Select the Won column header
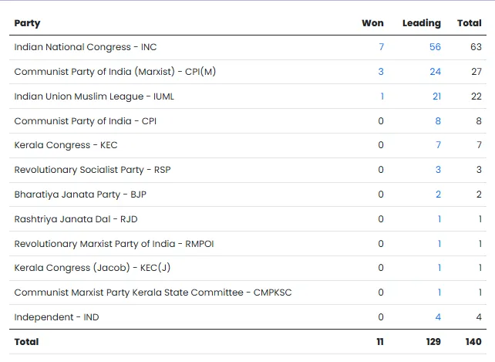 click(x=373, y=23)
